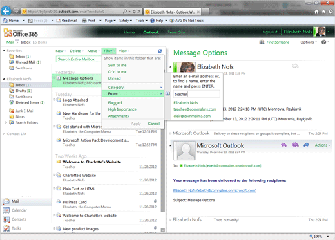Click Elizabeth Nofs profile photo in header
The width and height of the screenshot is (335, 240).
coord(320,32)
